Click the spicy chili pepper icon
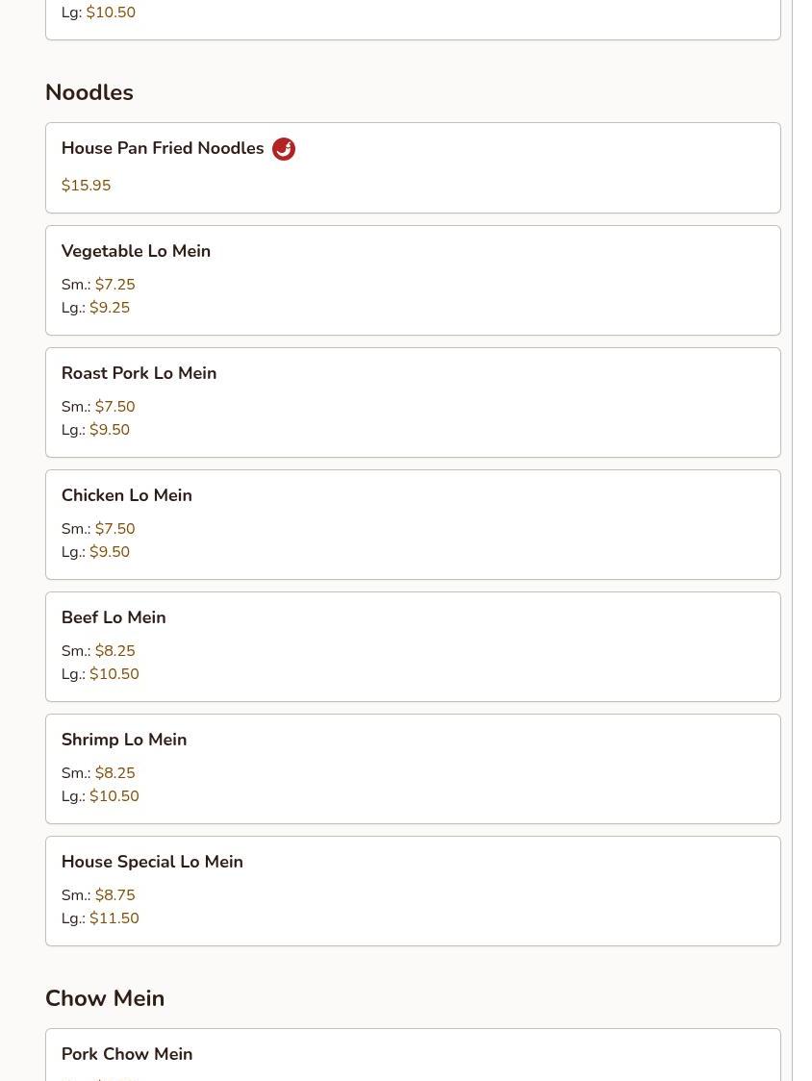Screen dimensions: 812x1081 tap(284, 149)
